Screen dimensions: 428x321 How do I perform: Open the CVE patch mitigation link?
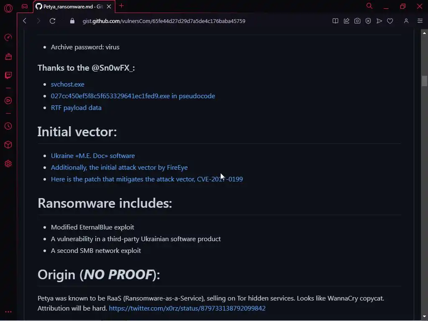pos(147,179)
